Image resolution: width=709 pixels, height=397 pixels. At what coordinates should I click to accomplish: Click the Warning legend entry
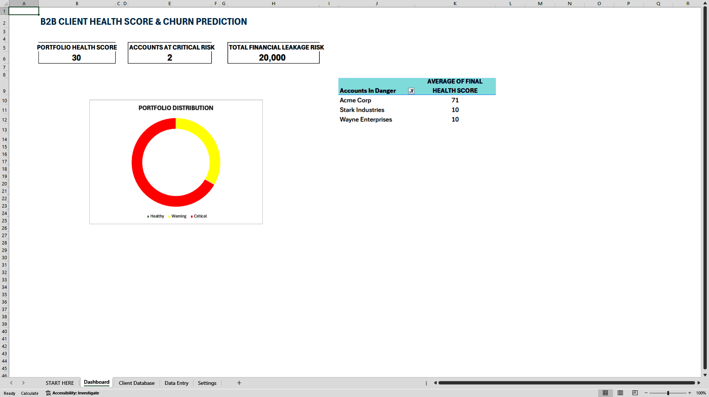tap(177, 216)
